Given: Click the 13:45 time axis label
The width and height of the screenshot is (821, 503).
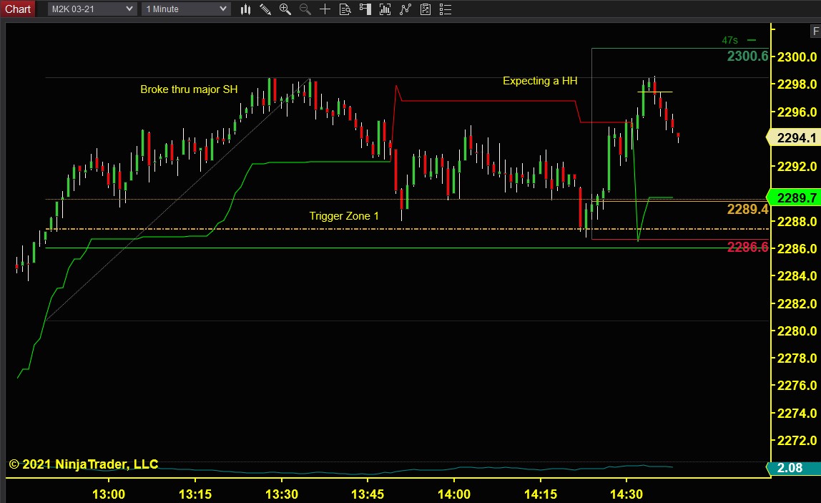Looking at the screenshot, I should (367, 494).
